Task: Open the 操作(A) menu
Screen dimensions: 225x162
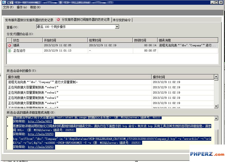Action: 22,7
